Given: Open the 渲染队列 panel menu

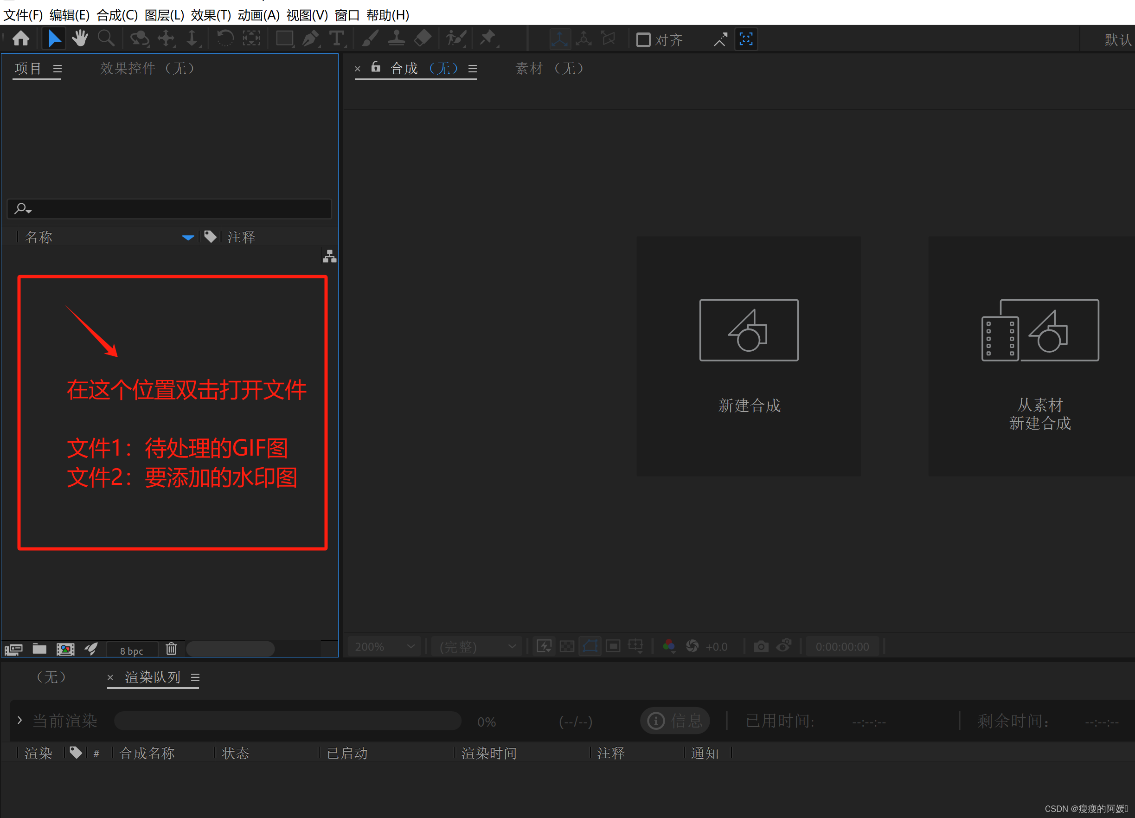Looking at the screenshot, I should (x=196, y=677).
